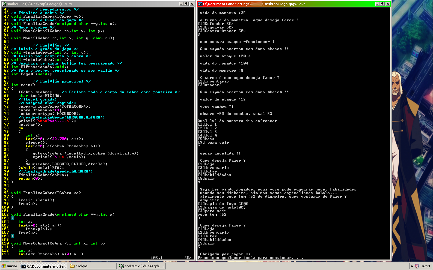This screenshot has width=433, height=270.
Task: Click the '108,1' cursor position in Vim
Action: (157, 258)
